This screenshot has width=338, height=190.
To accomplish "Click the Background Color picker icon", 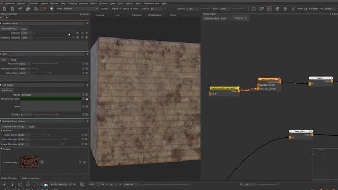I will [87, 99].
